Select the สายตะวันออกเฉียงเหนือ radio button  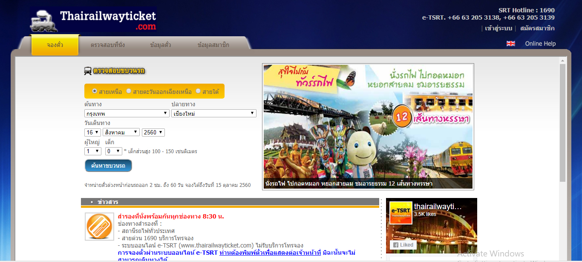pos(129,91)
